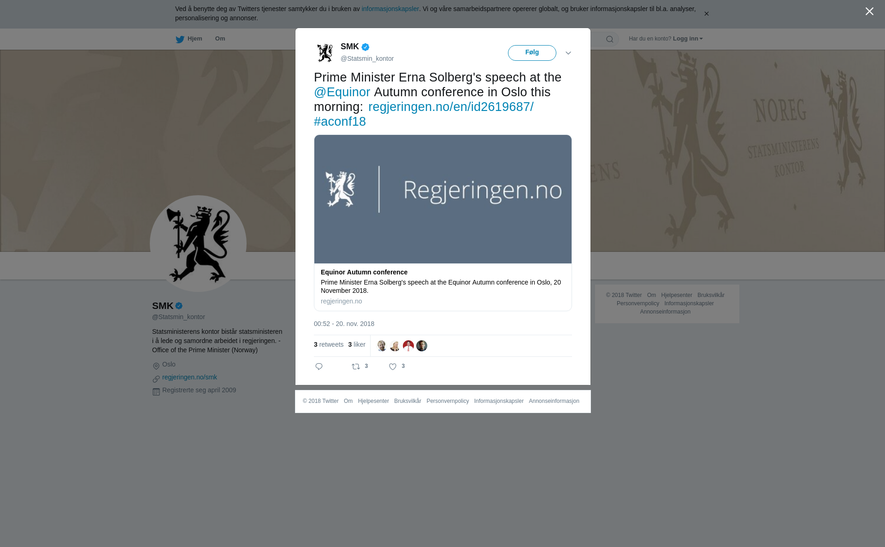The height and width of the screenshot is (547, 885).
Task: Dismiss the cookie notice banner
Action: tap(706, 14)
